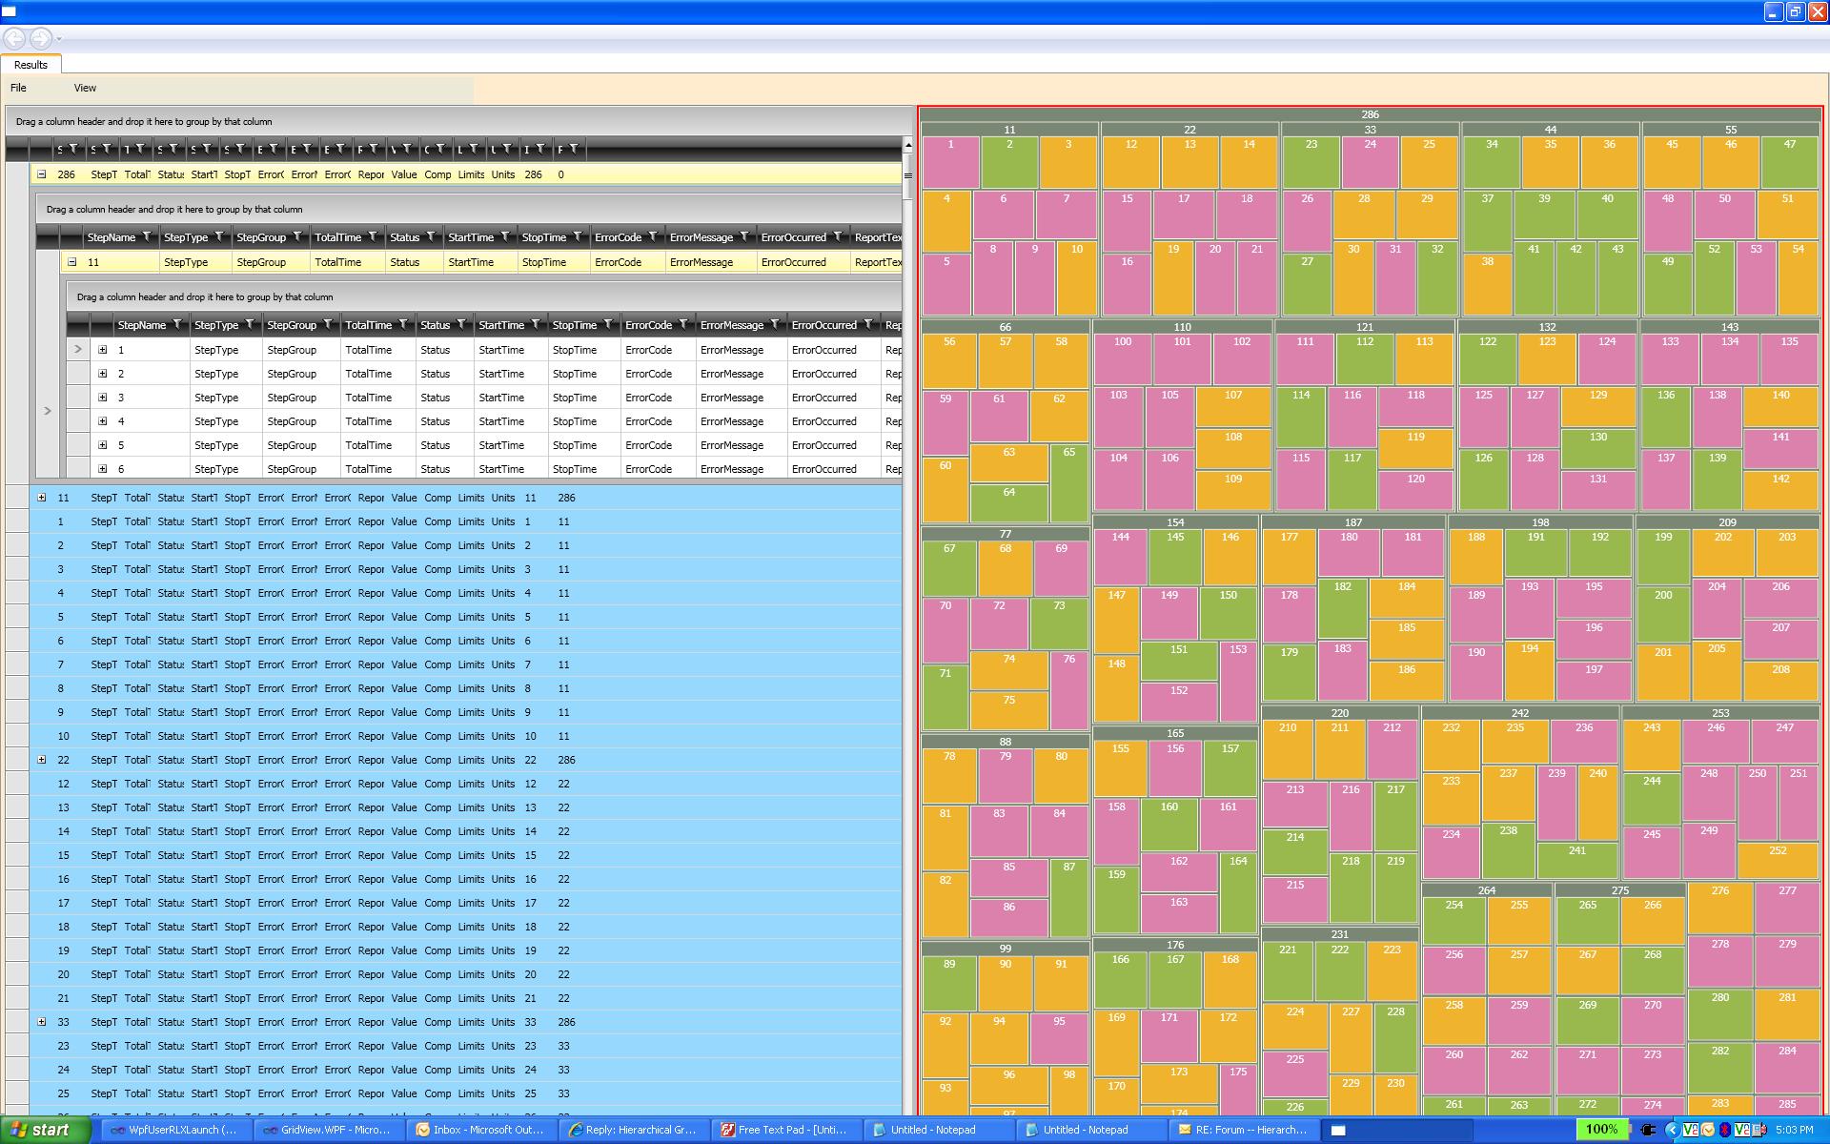Open the StepName column filter funnel
This screenshot has width=1830, height=1144.
tap(147, 237)
